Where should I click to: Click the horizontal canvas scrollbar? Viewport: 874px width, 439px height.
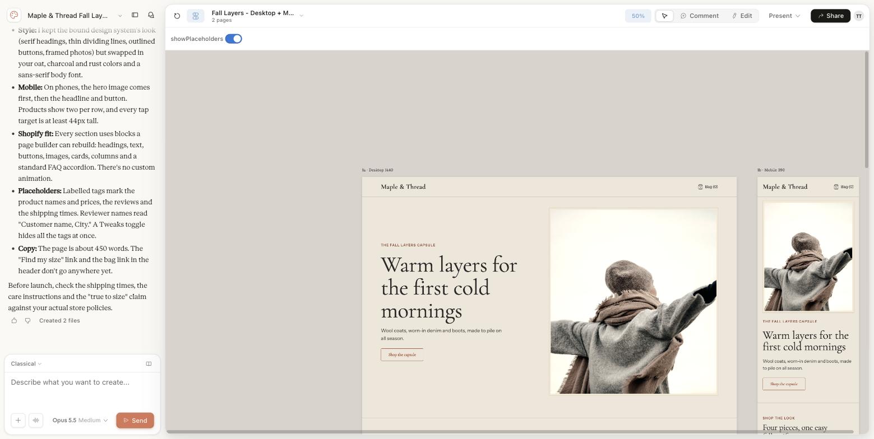[x=509, y=432]
